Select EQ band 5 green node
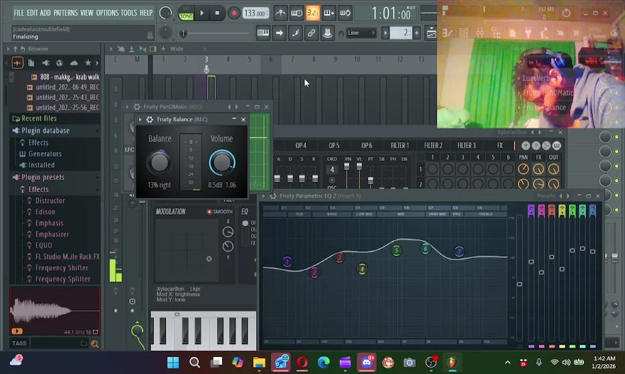This screenshot has height=374, width=625. [x=396, y=251]
